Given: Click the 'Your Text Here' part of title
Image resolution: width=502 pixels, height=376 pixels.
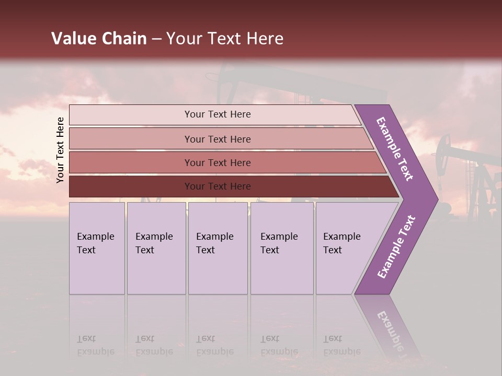Looking at the screenshot, I should (225, 39).
